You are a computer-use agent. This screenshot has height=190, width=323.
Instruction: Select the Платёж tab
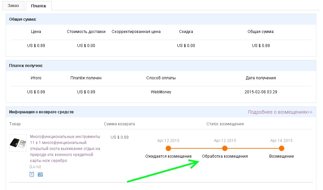tap(39, 6)
